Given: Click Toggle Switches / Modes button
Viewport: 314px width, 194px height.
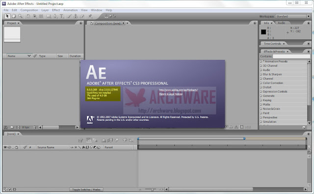Looking at the screenshot, I should 86,190.
